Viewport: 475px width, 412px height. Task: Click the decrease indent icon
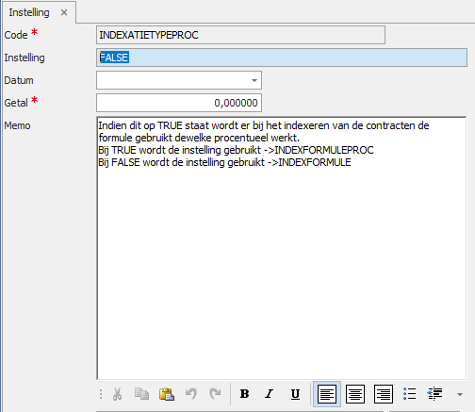434,394
